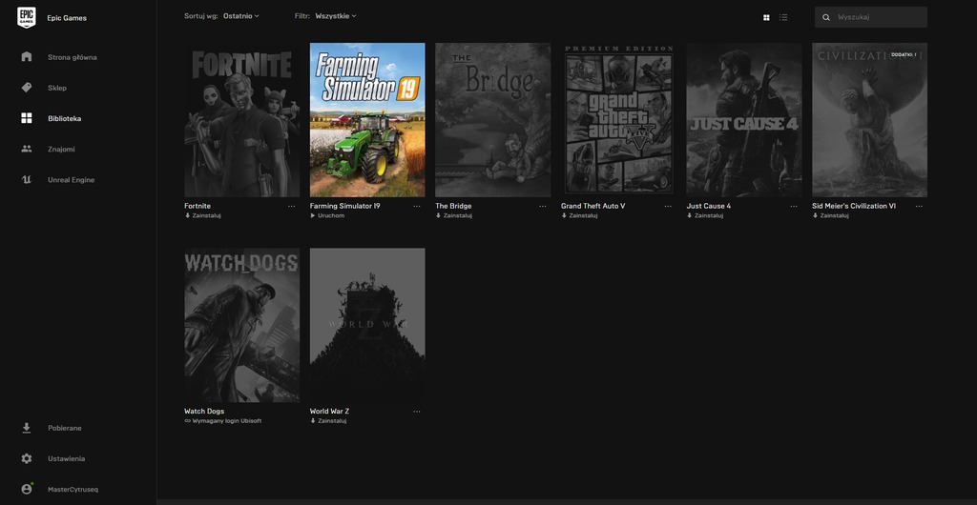Screen dimensions: 977x505
Task: Click Zainstaluj under World War Z
Action: pyautogui.click(x=328, y=421)
